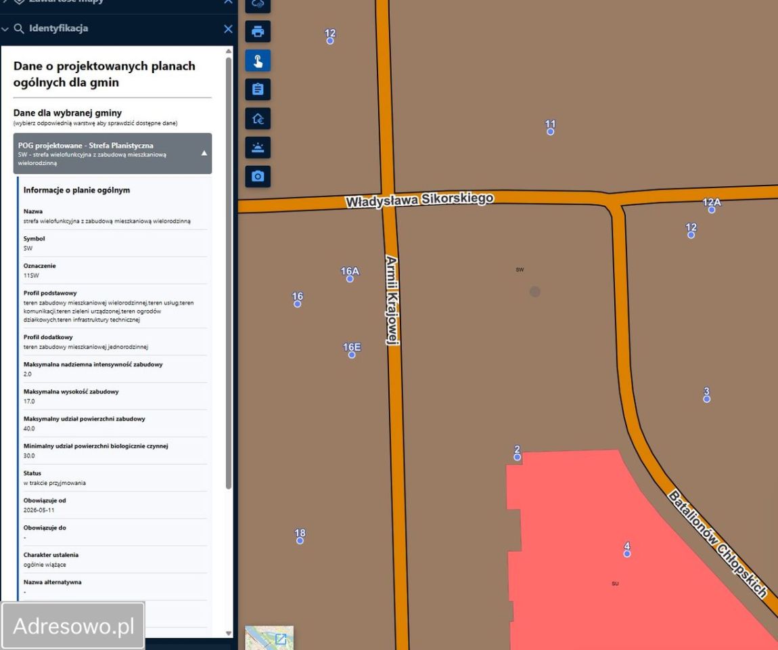Click the Batalionów Chłopskich street label

[718, 543]
